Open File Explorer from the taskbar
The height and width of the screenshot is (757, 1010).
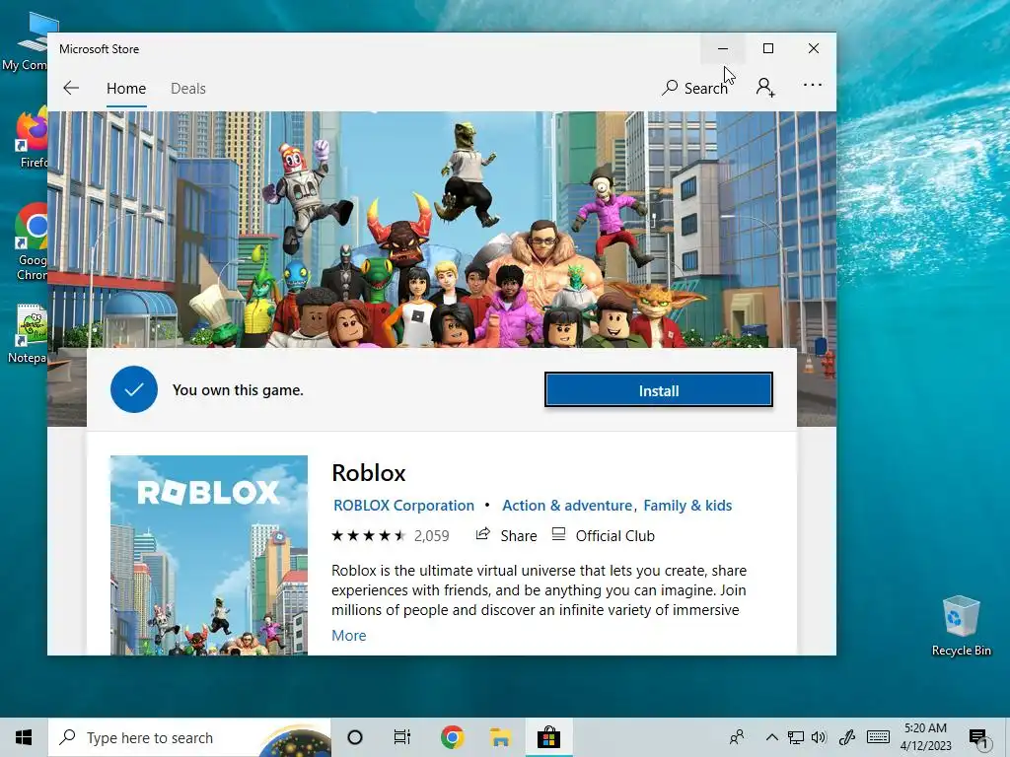(x=500, y=737)
